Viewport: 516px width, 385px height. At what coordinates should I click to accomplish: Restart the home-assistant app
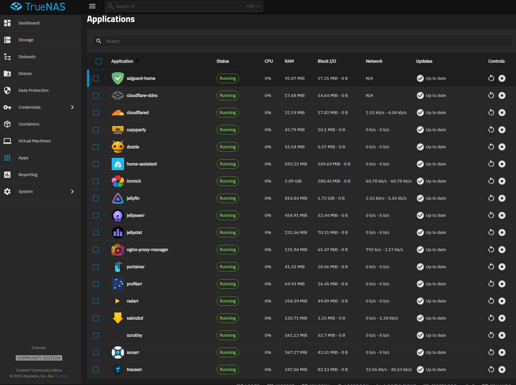point(491,164)
